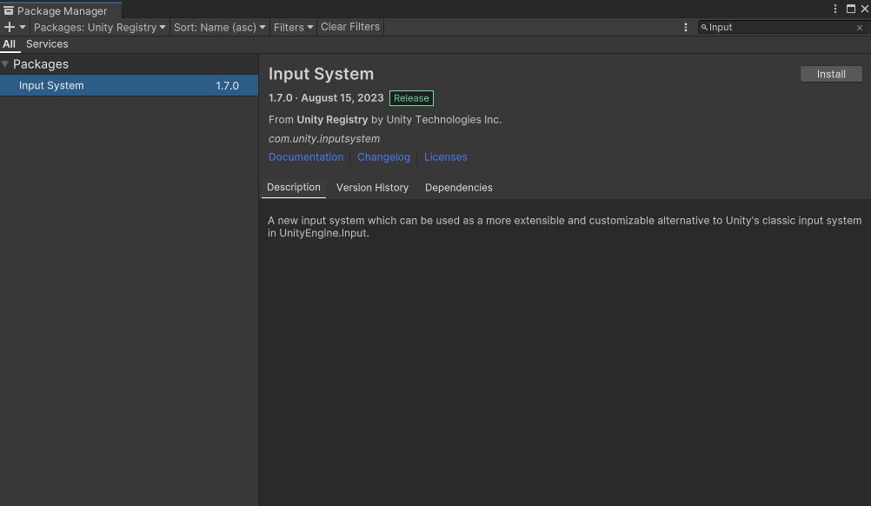The image size is (871, 506).
Task: Click the 1.7.0 · August 15, 2023 text
Action: (x=326, y=97)
